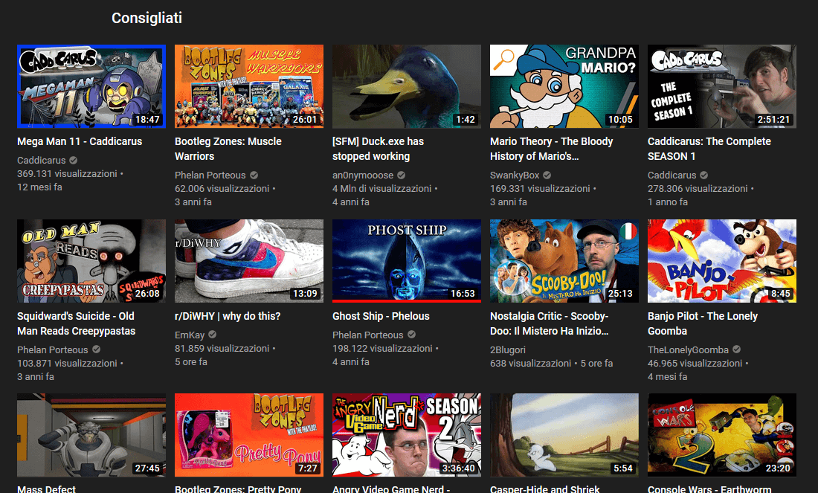Open the Mega Man 11 Caddicarus thumbnail
Image resolution: width=818 pixels, height=493 pixels.
pos(91,86)
